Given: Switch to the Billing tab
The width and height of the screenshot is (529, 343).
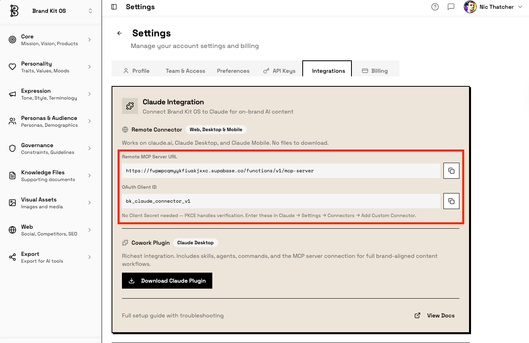Looking at the screenshot, I should coord(375,71).
